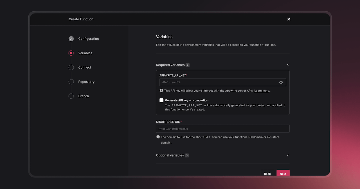The width and height of the screenshot is (360, 189).
Task: Show the API key with the eye icon
Action: (281, 82)
